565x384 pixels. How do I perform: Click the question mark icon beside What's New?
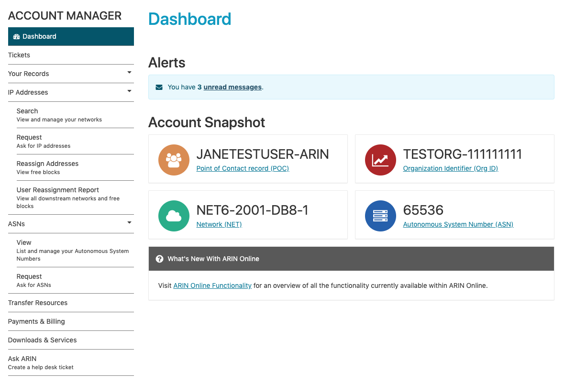click(159, 259)
